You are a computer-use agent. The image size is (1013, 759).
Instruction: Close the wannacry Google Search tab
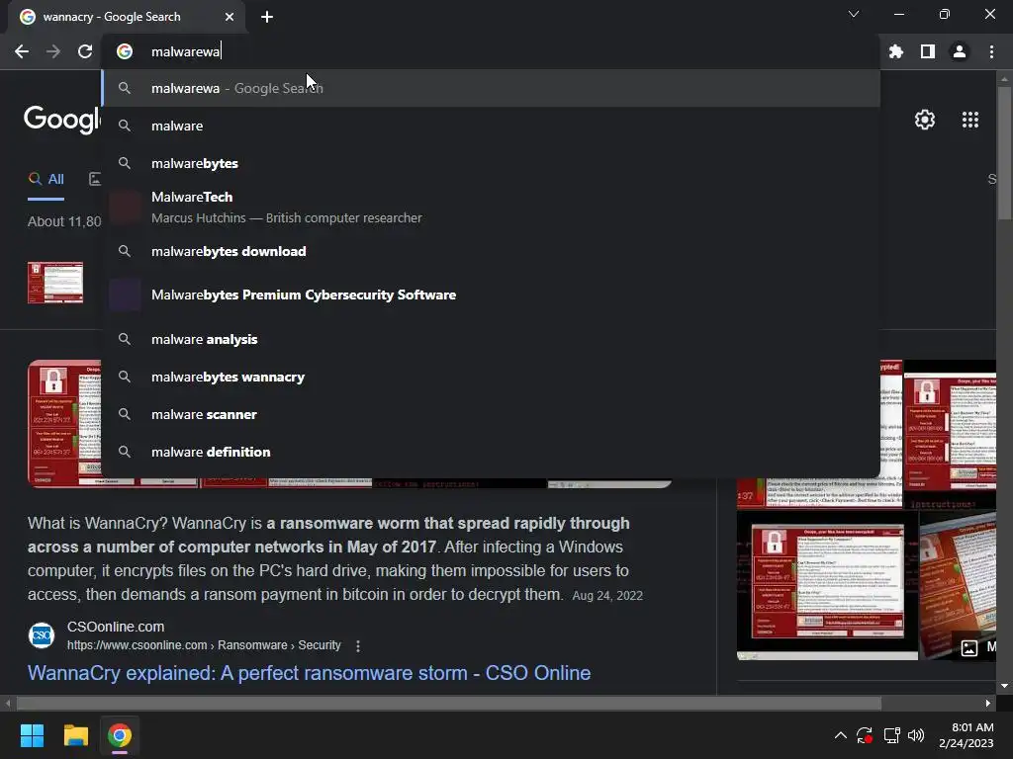click(x=230, y=17)
